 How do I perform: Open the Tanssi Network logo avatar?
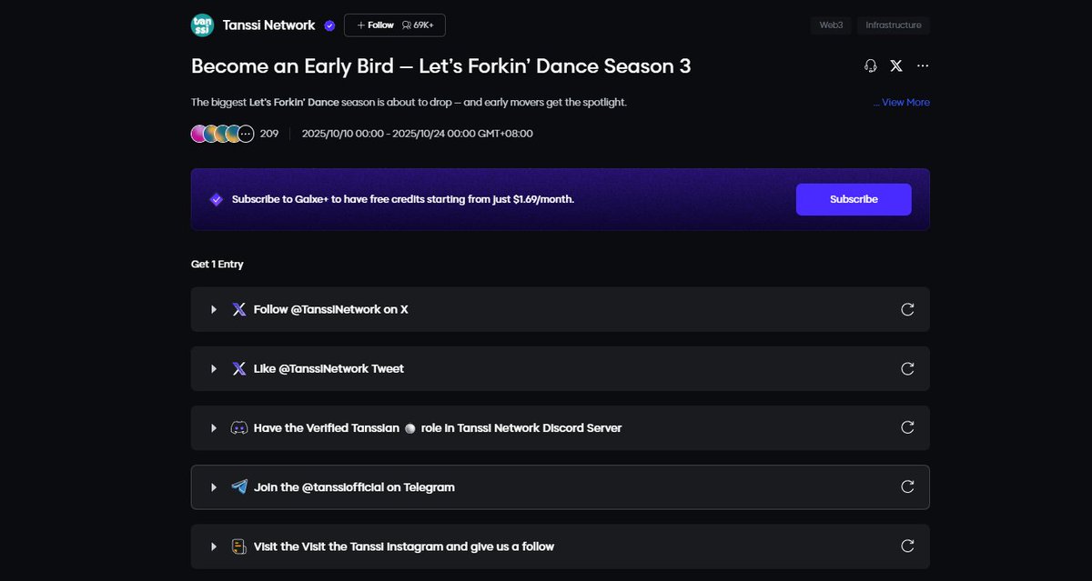(x=202, y=25)
